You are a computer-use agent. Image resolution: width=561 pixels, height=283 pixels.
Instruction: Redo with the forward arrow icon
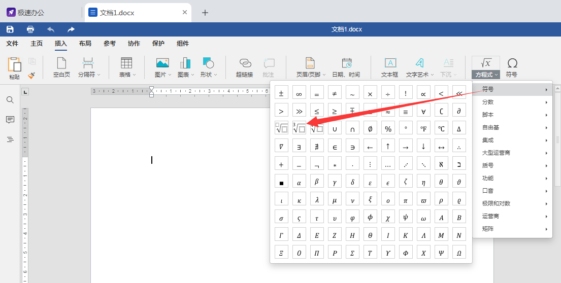71,29
